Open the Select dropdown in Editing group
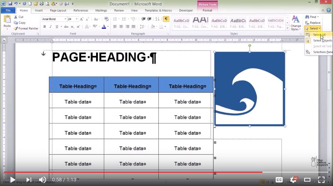This screenshot has width=333, height=186. (x=313, y=28)
